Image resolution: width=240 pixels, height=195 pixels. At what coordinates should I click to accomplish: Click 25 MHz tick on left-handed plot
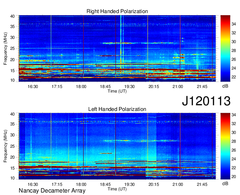click(12, 146)
